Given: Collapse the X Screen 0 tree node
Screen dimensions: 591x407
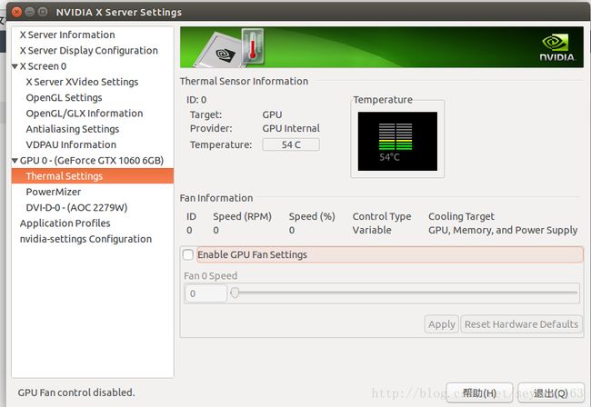Looking at the screenshot, I should coord(15,66).
